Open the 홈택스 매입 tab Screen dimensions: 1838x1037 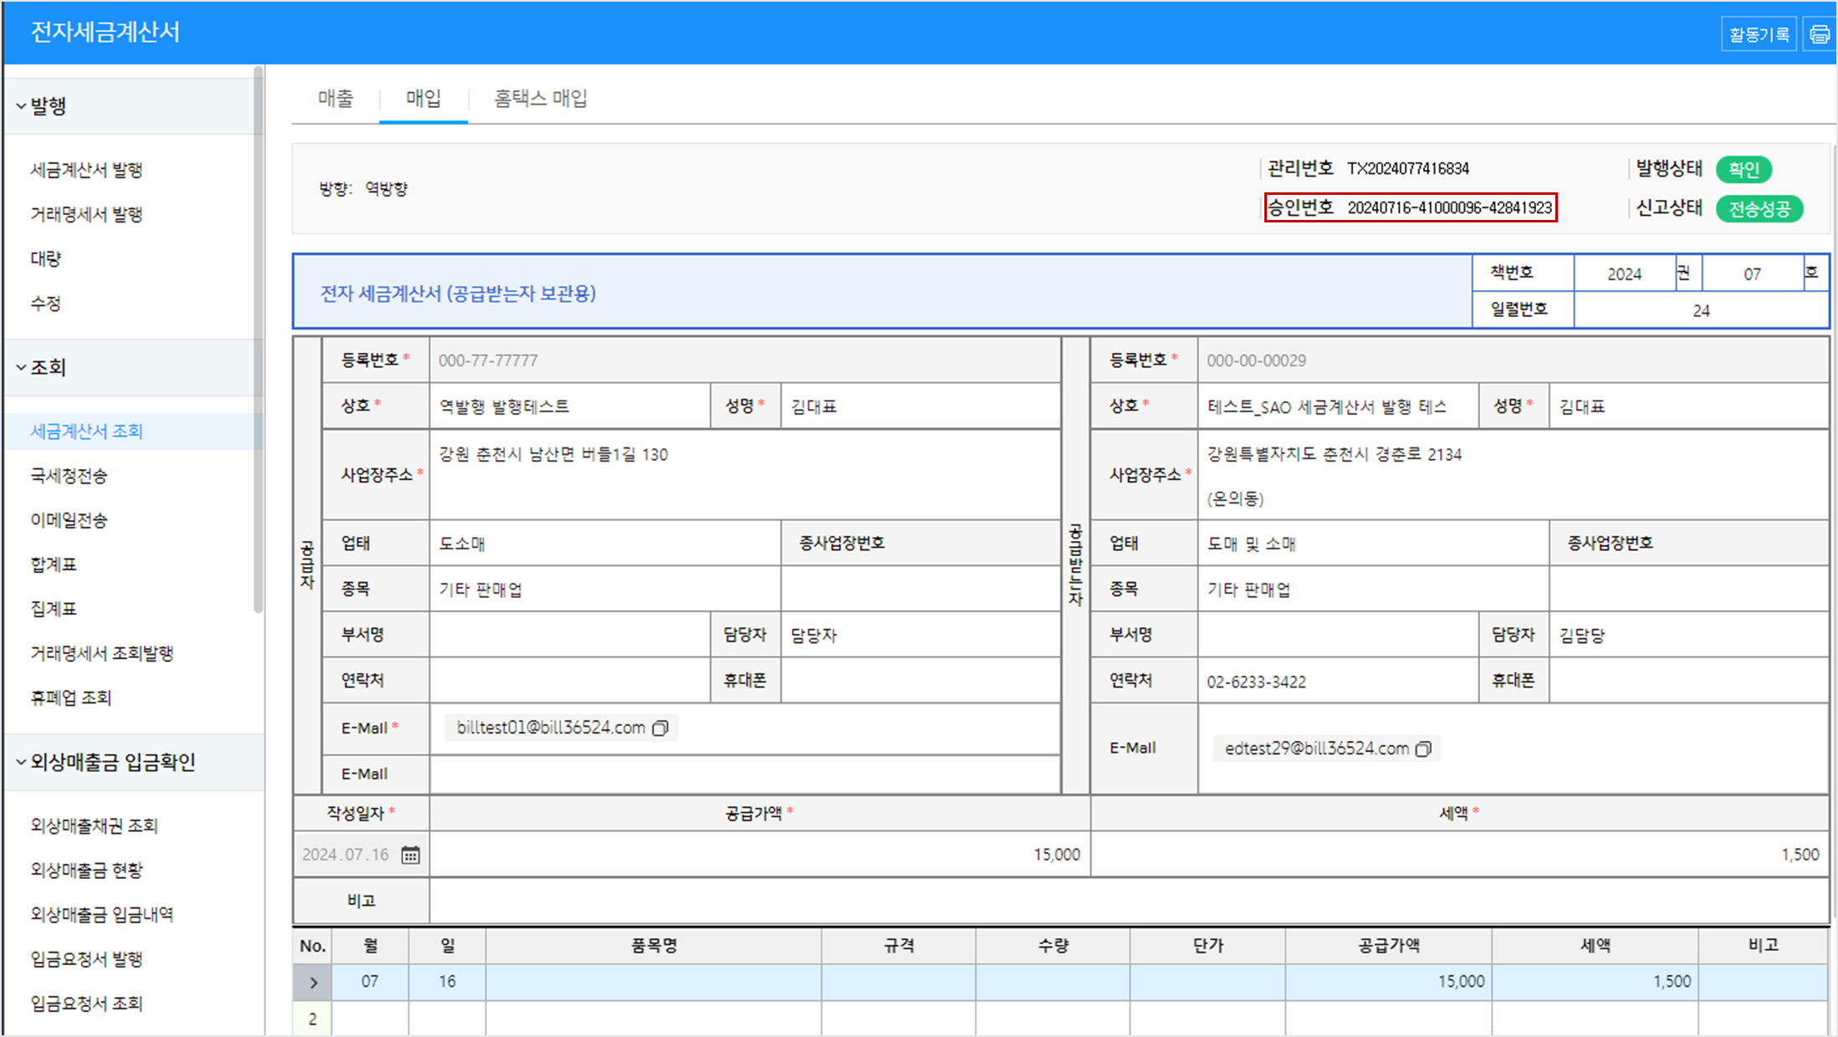tap(540, 99)
